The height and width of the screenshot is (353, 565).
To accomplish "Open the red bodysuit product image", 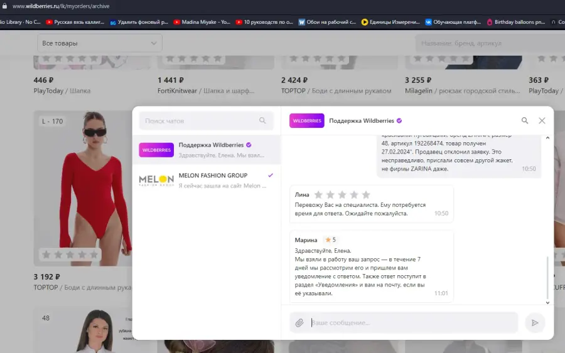I will tap(83, 188).
